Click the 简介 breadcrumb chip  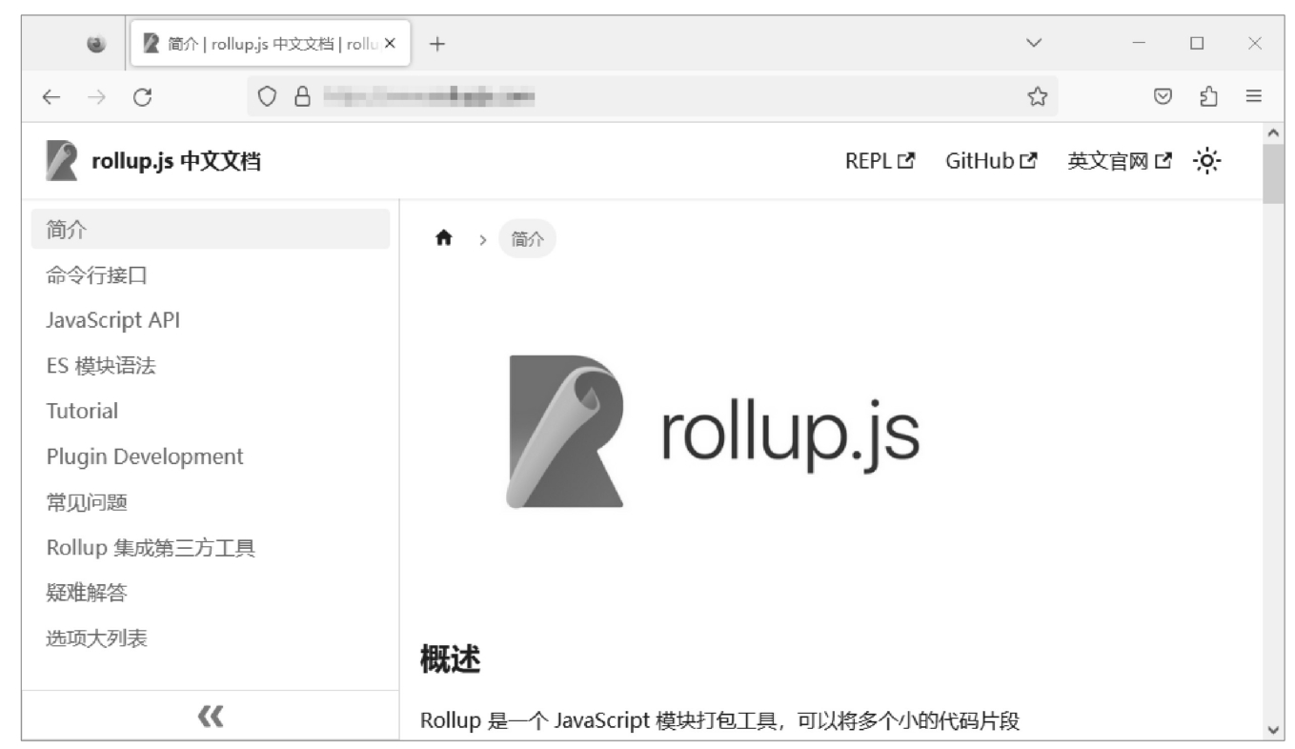coord(527,239)
